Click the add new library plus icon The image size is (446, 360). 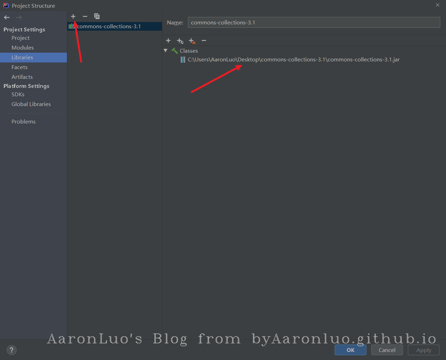point(73,16)
